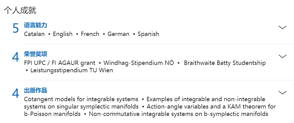Click the count 4 beside 出版作品

tap(16, 93)
